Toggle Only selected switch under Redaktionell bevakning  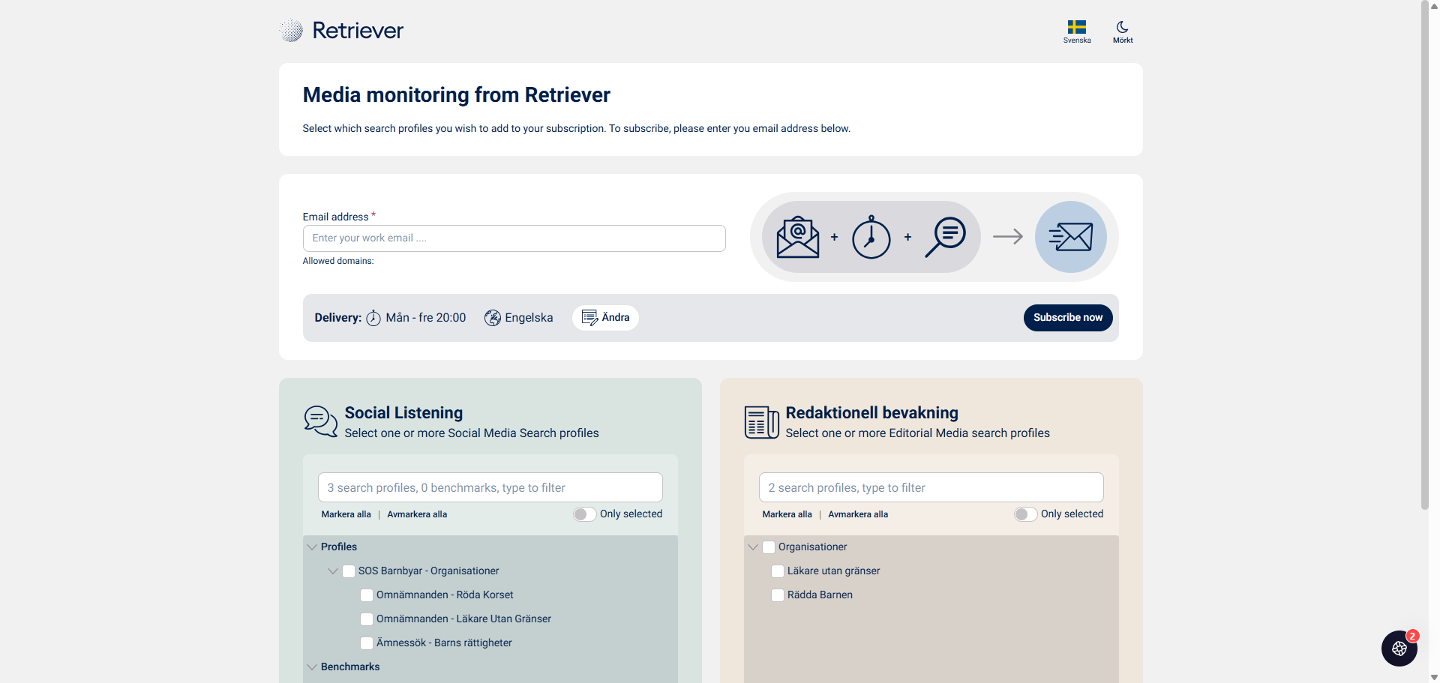[x=1026, y=514]
